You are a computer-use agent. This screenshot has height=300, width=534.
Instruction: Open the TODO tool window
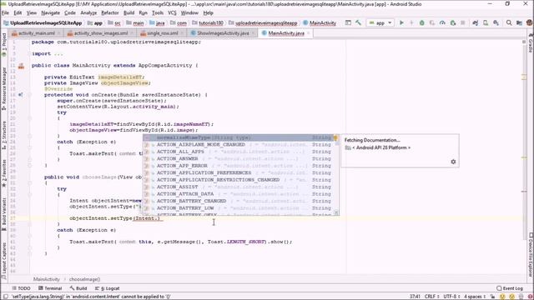click(x=21, y=288)
